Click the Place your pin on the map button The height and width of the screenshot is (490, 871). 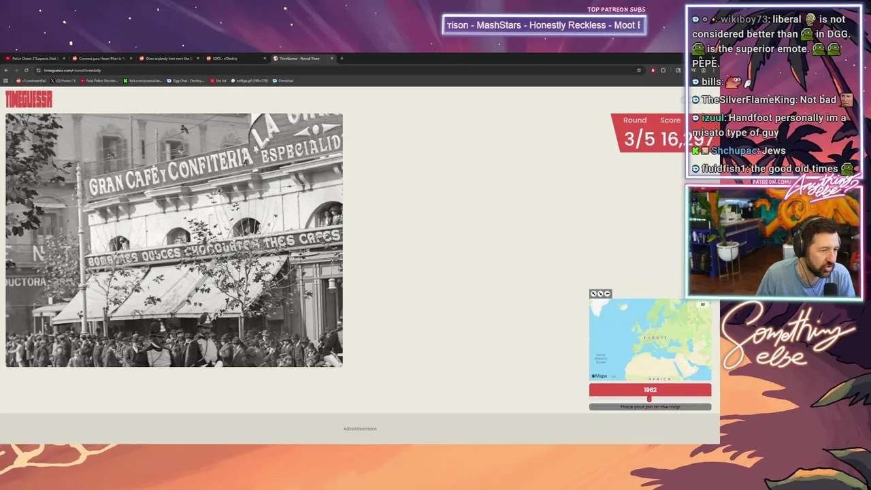point(650,407)
